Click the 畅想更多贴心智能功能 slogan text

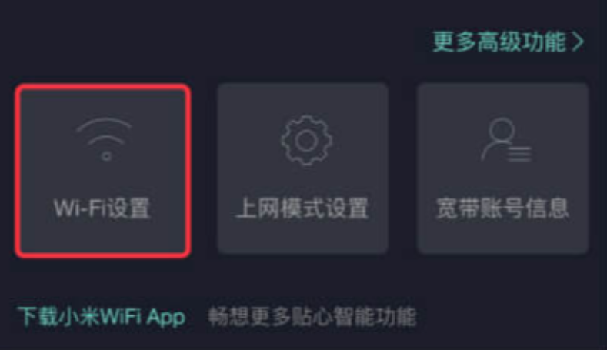tap(312, 317)
